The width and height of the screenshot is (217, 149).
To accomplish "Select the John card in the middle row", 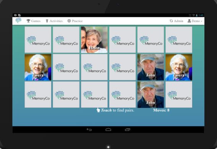I will coord(151,67).
